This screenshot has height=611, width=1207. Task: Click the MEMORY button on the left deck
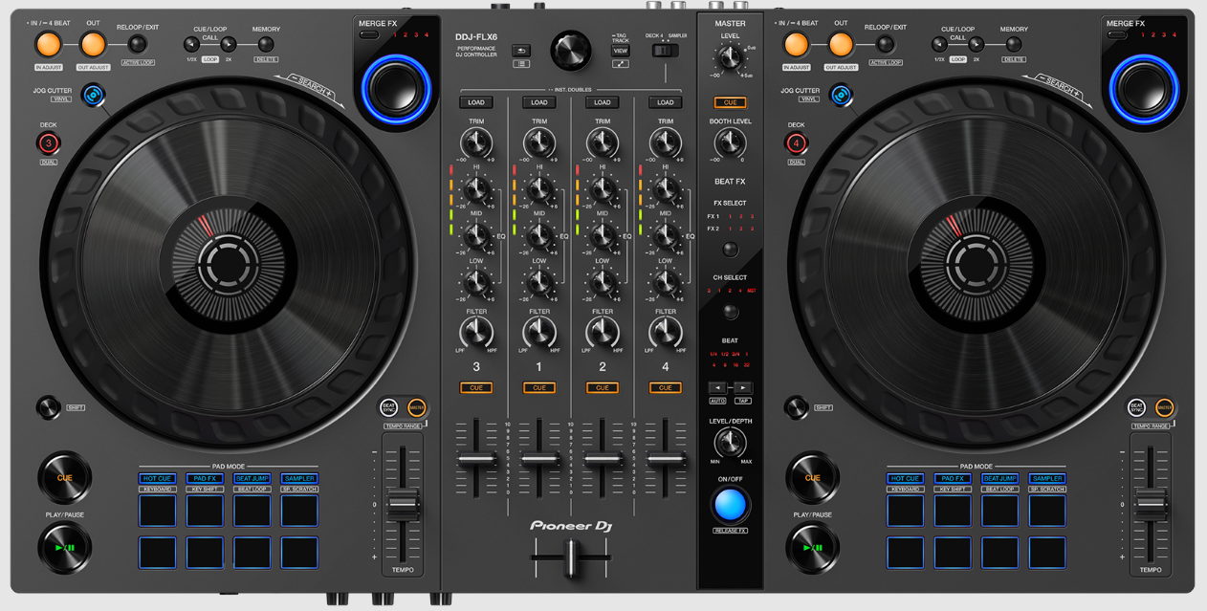click(267, 44)
